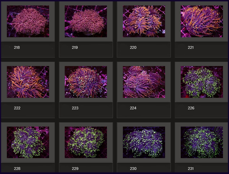Select the caption reading 228

coord(17,169)
